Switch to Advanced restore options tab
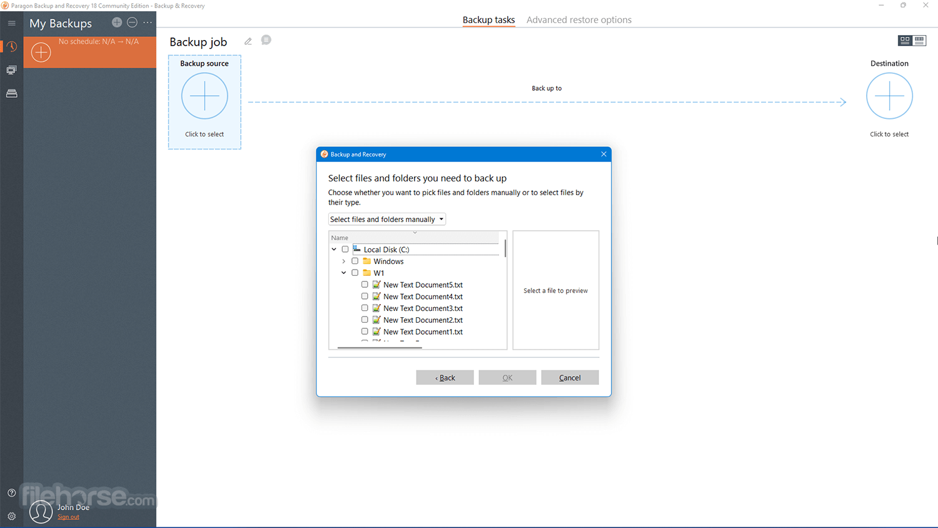 [x=579, y=20]
